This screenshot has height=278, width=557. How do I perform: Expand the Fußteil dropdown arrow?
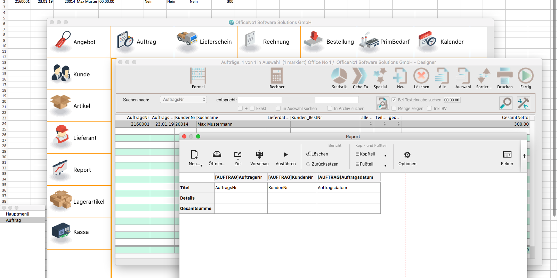coord(385,166)
